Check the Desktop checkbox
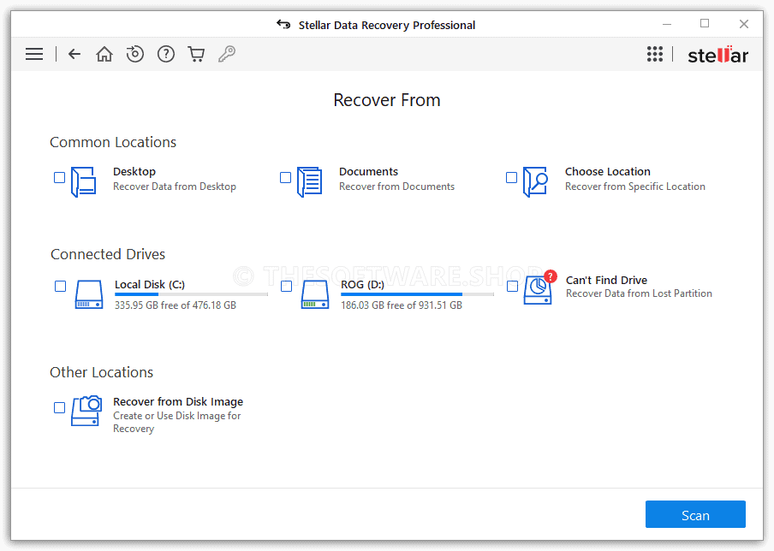This screenshot has height=551, width=774. pos(59,177)
